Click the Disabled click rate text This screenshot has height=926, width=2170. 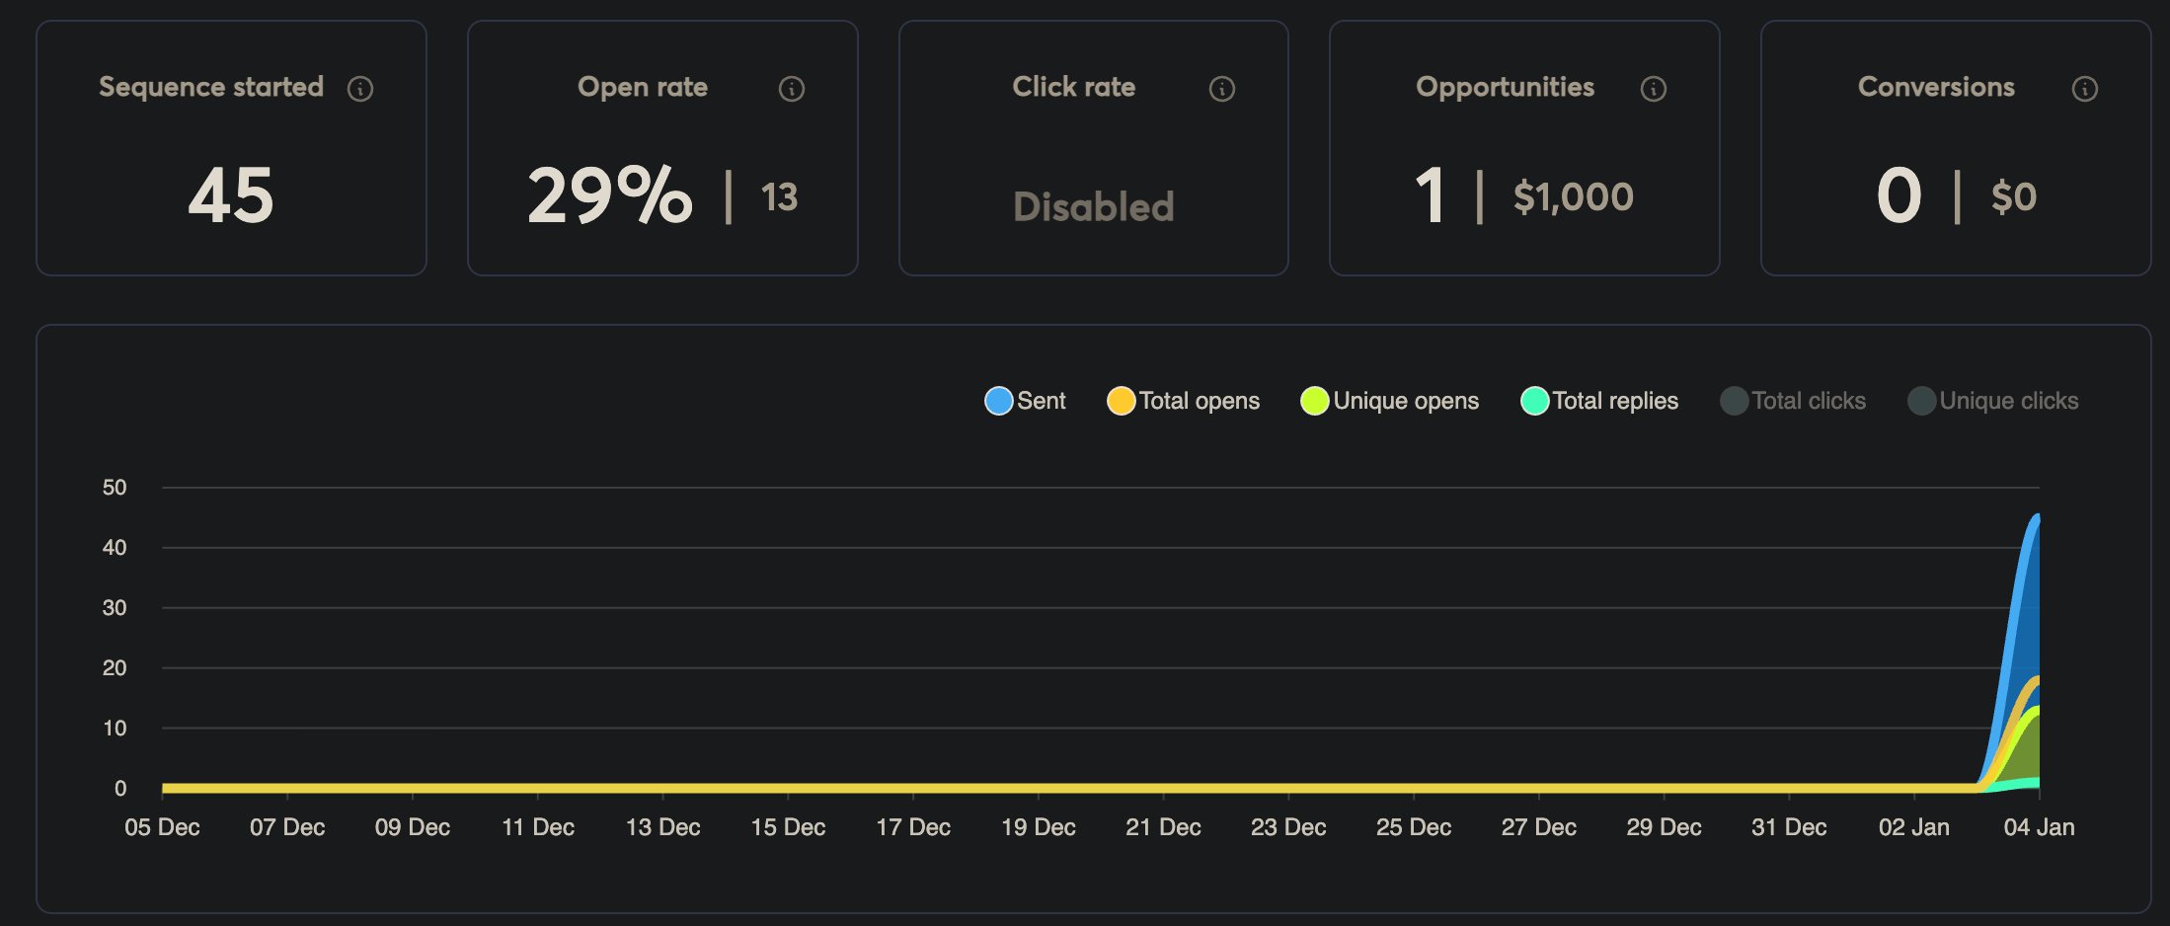coord(1093,207)
